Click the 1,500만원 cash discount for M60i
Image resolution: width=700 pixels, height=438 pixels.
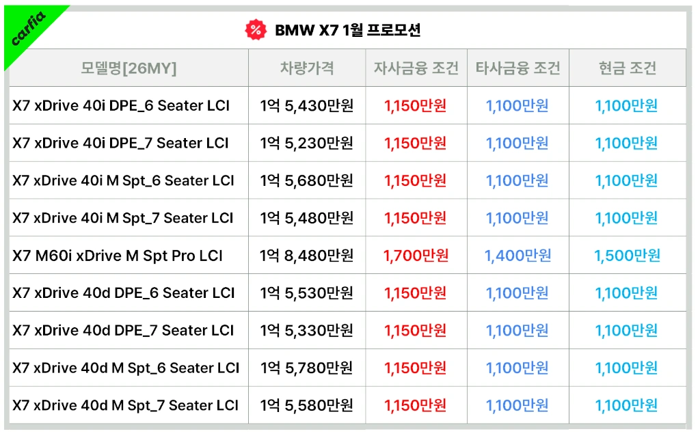[x=628, y=256]
